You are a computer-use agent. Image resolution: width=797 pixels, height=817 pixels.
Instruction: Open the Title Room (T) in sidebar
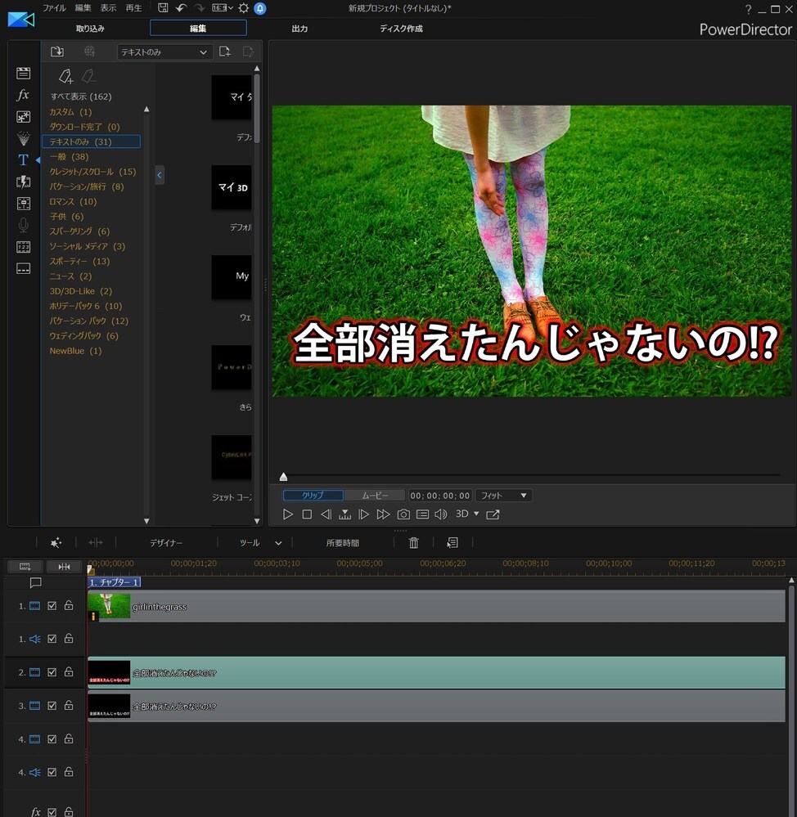24,159
